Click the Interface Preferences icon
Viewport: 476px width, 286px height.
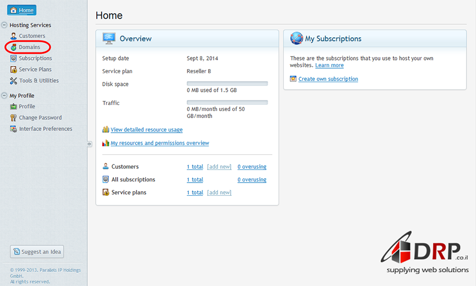(14, 129)
